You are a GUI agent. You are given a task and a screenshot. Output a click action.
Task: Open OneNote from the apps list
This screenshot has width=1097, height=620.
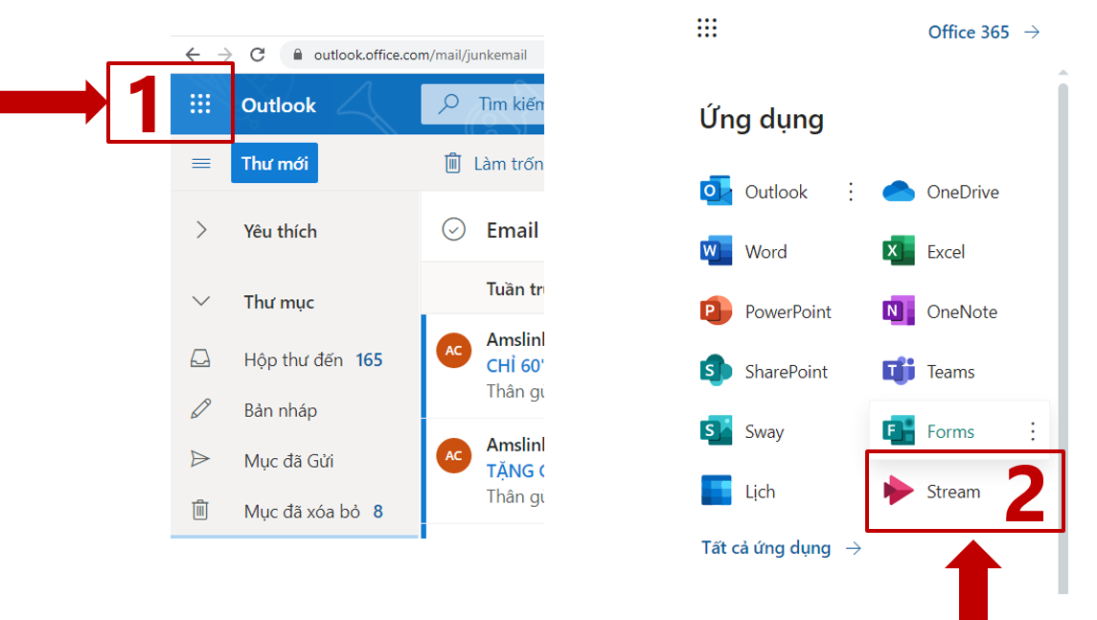(961, 311)
